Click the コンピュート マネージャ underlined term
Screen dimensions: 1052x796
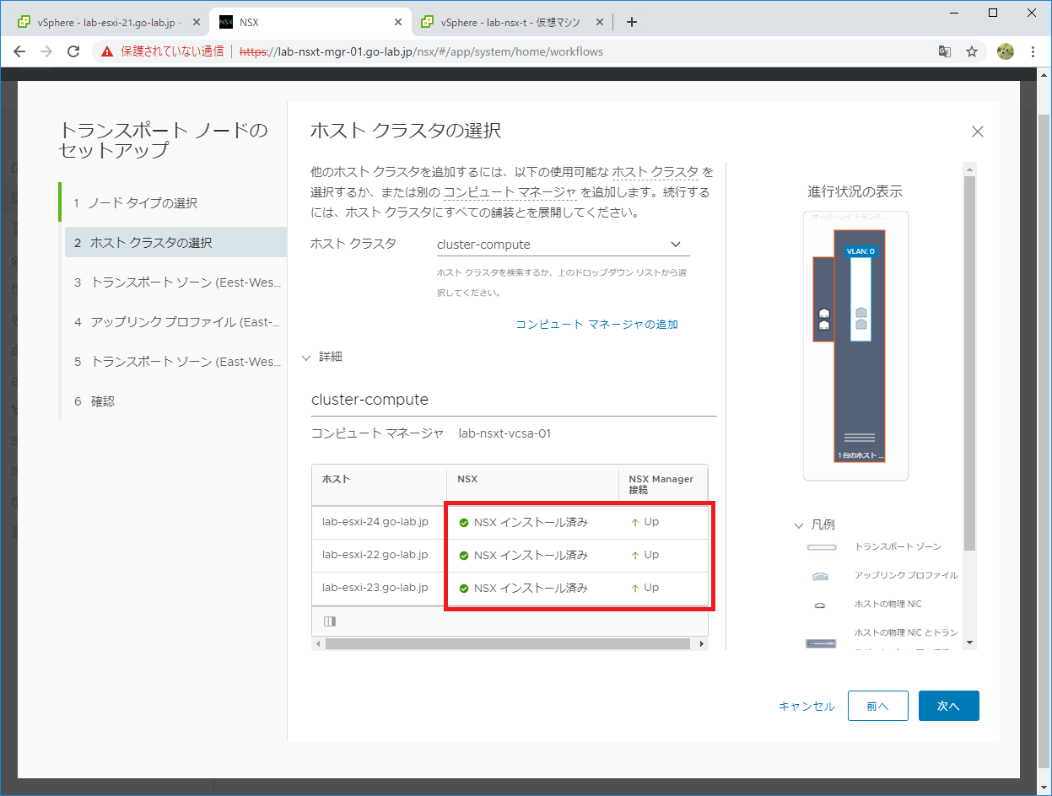(510, 192)
